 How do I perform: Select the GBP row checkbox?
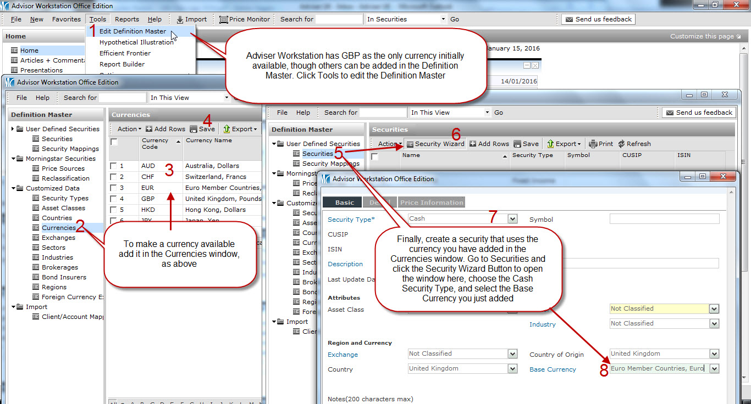113,199
